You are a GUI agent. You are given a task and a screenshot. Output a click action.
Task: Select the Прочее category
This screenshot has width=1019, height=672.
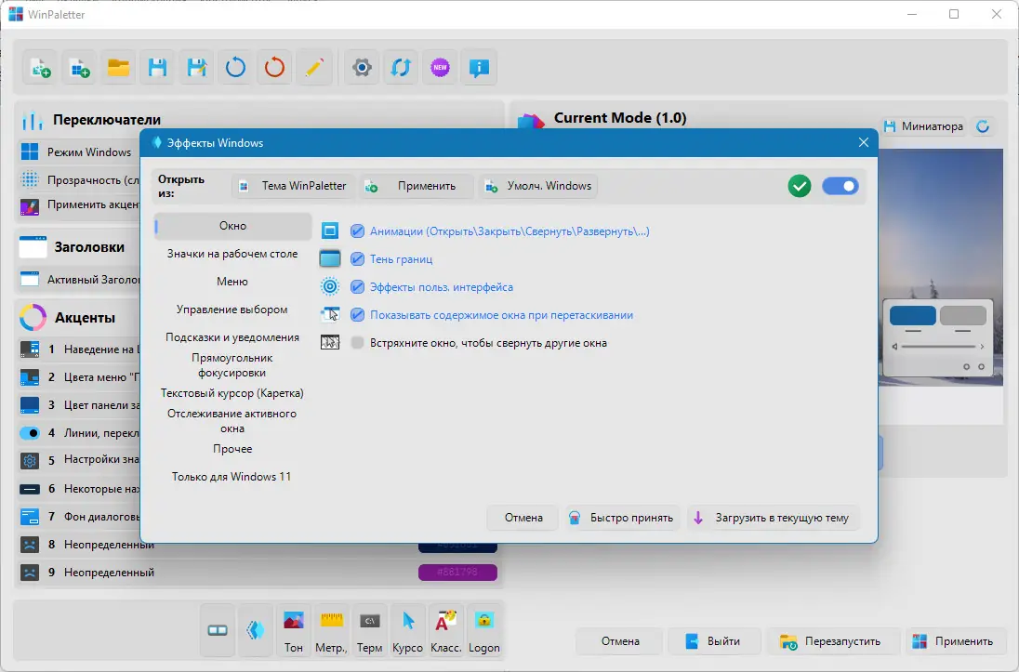coord(232,448)
